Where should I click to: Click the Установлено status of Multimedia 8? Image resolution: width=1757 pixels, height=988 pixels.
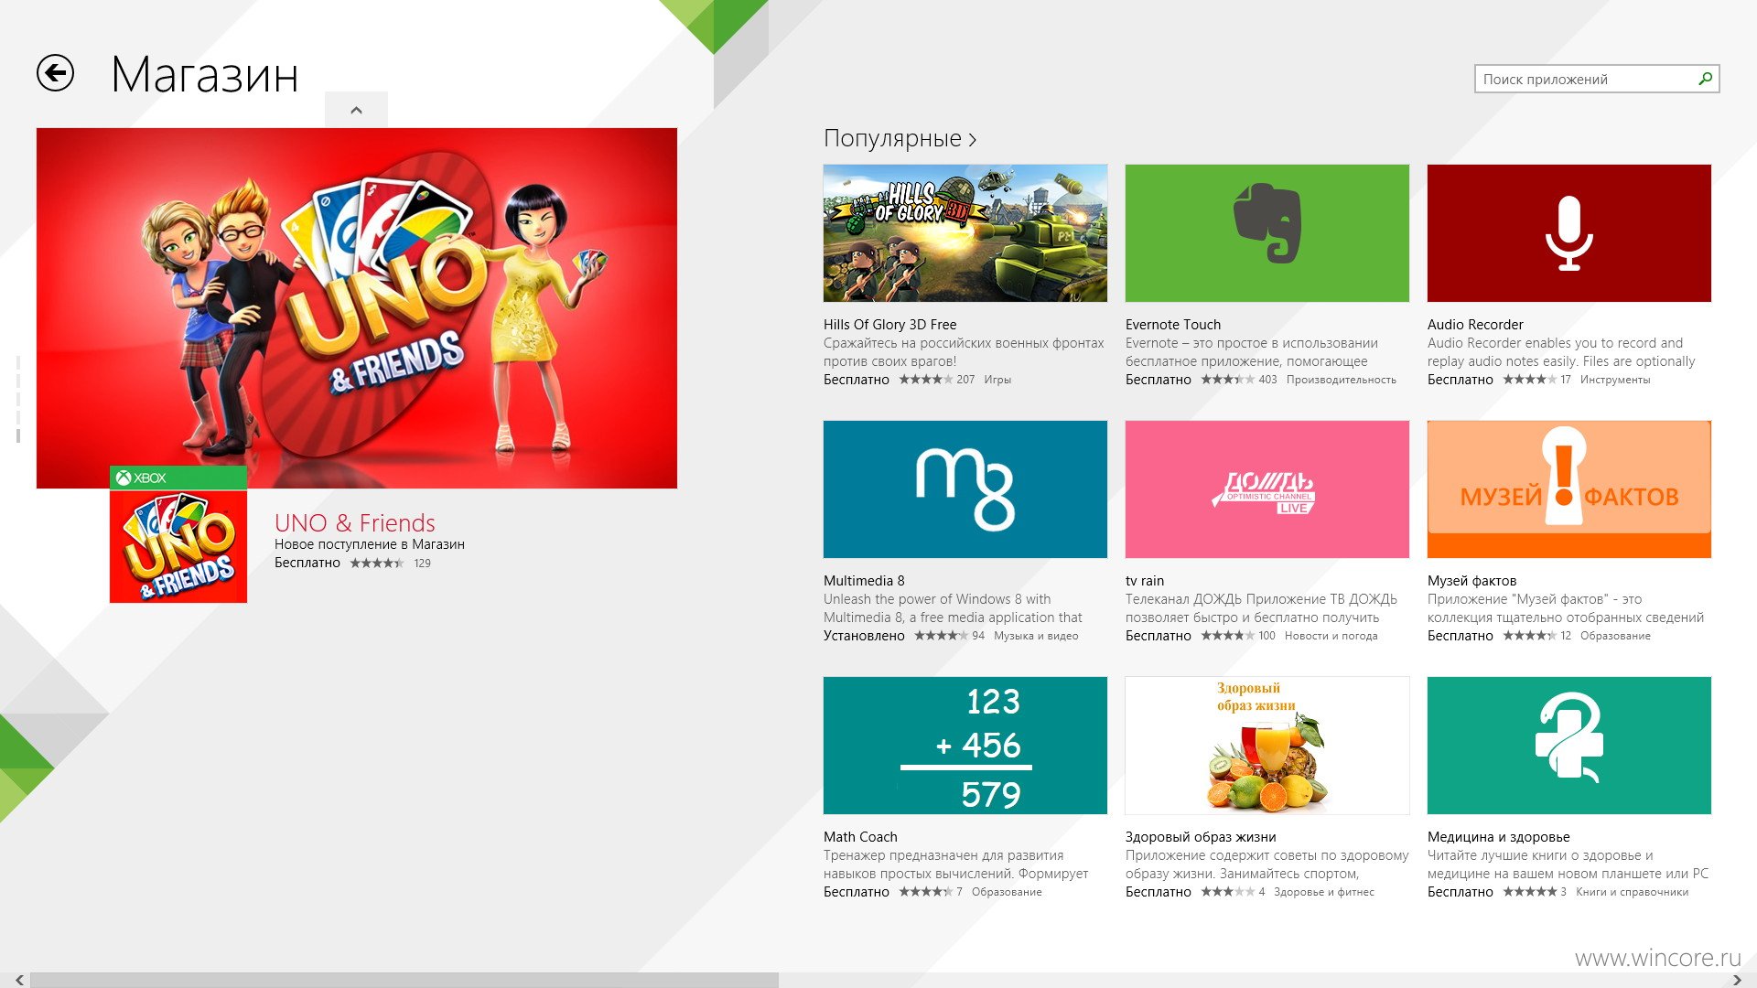864,635
